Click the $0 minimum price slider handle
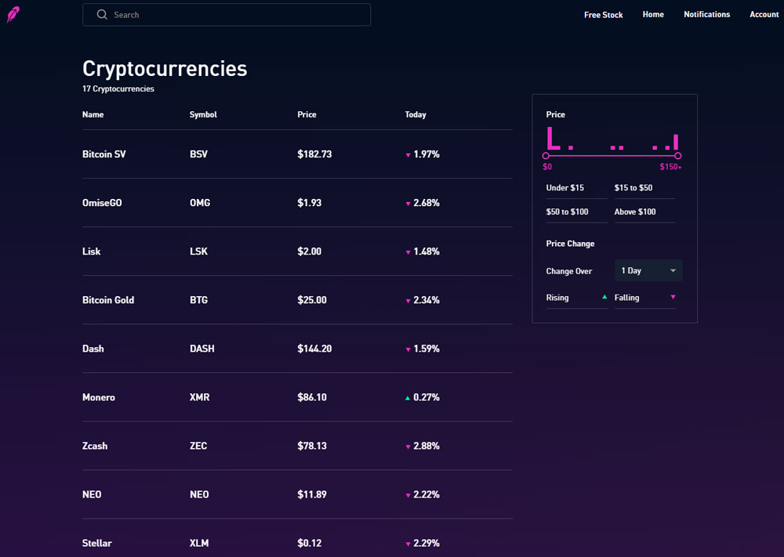784x557 pixels. (546, 156)
